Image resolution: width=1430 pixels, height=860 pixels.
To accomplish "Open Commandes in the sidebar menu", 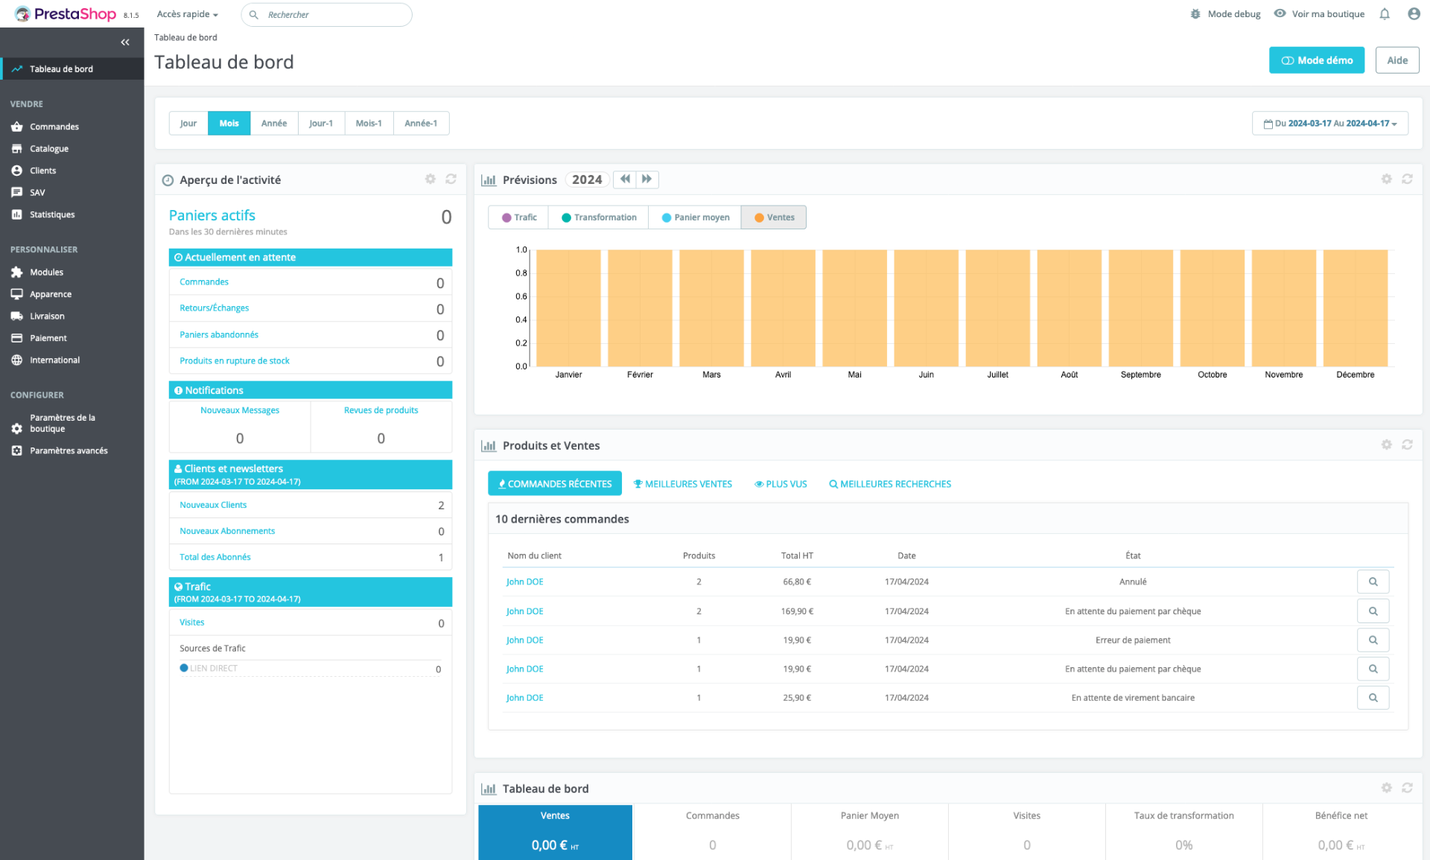I will 54,127.
